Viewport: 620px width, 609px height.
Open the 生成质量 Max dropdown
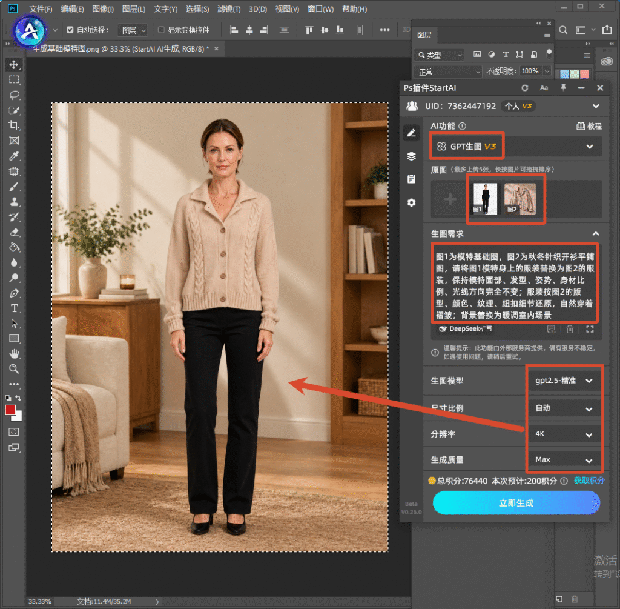tap(564, 460)
